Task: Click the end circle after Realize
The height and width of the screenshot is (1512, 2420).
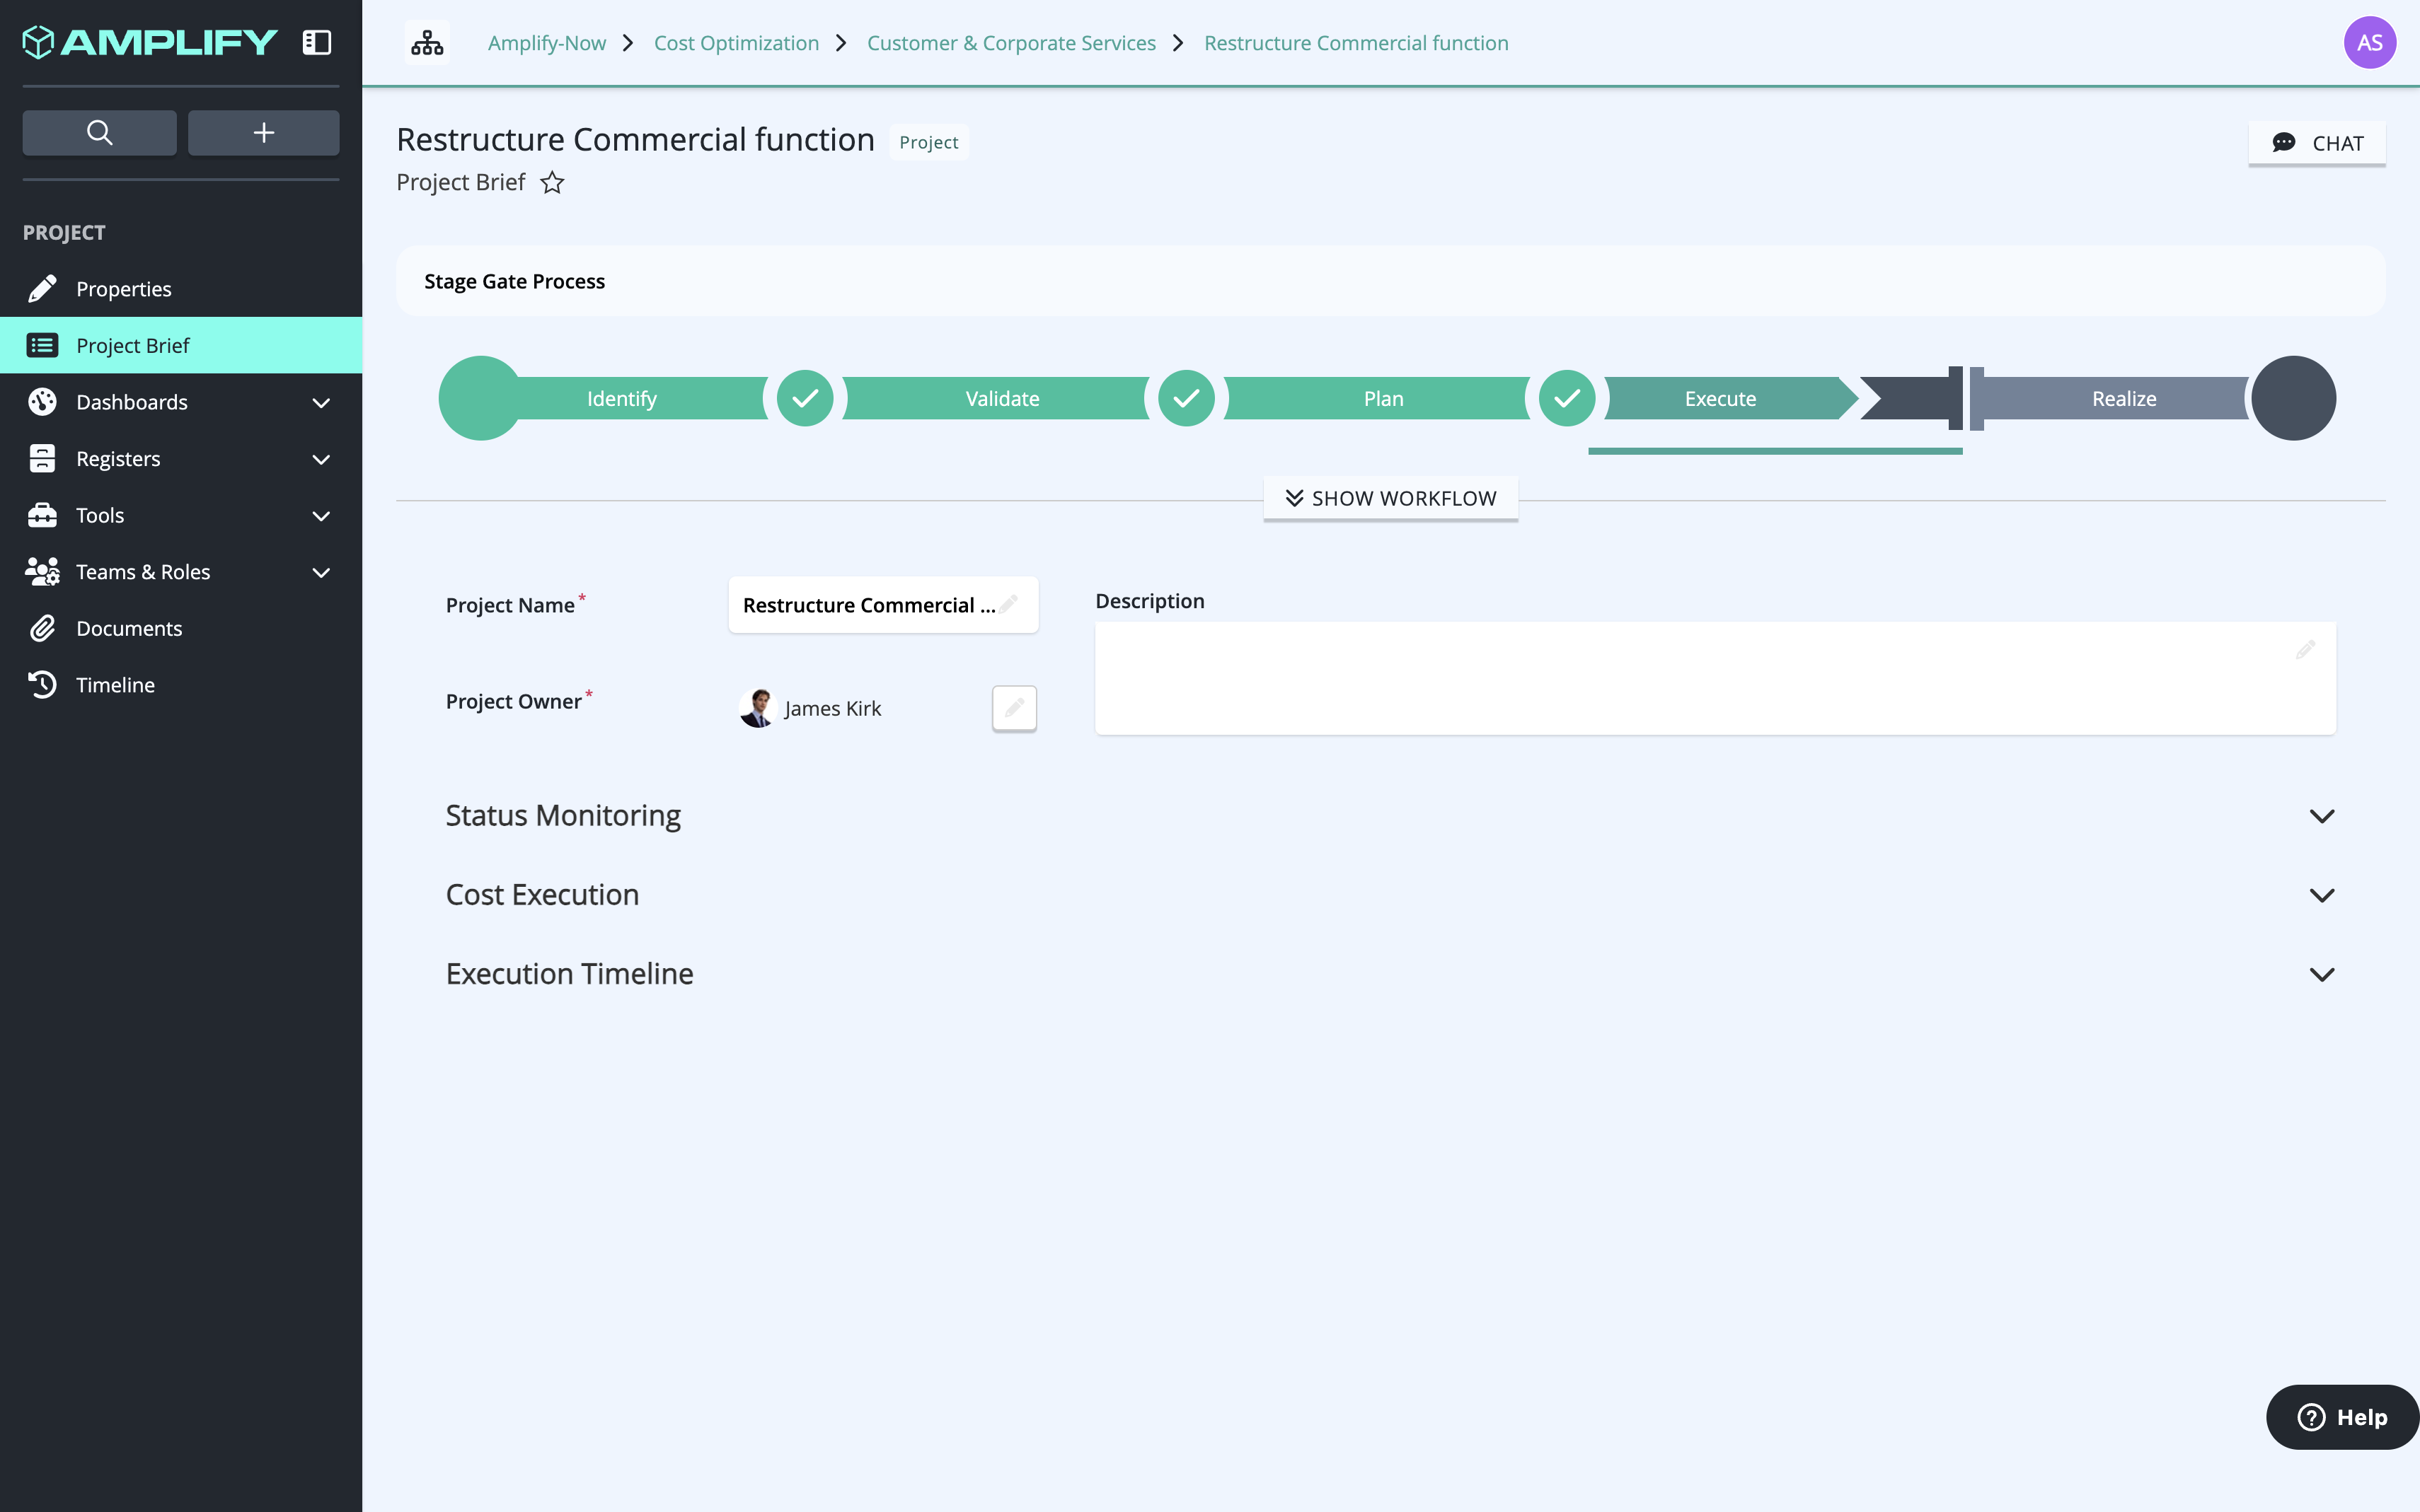Action: [2294, 398]
